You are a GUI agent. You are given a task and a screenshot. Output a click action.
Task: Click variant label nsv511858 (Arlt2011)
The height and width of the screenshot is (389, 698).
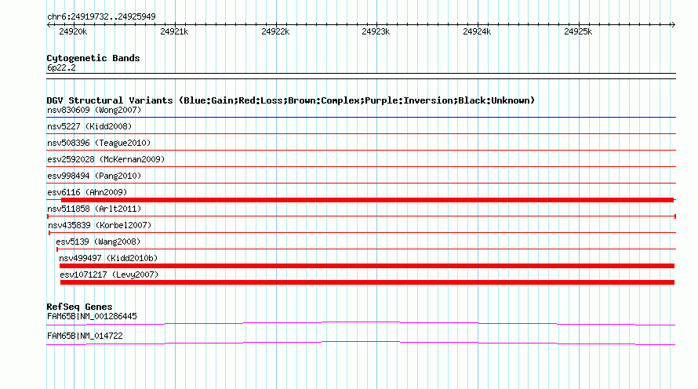pos(94,209)
